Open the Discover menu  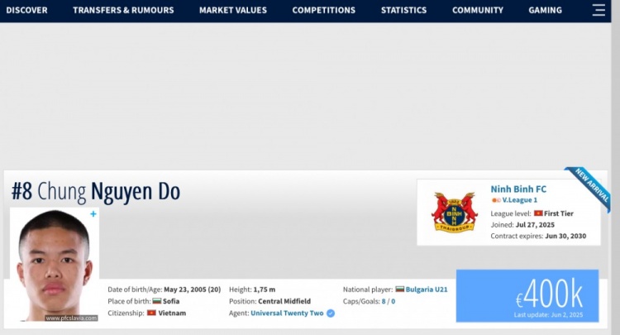tap(26, 11)
